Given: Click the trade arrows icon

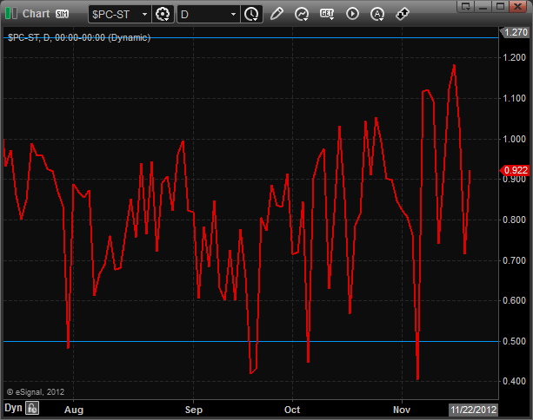Looking at the screenshot, I should pyautogui.click(x=403, y=14).
